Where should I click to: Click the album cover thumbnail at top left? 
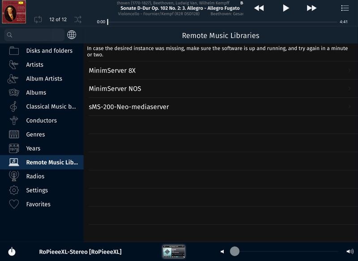(14, 13)
